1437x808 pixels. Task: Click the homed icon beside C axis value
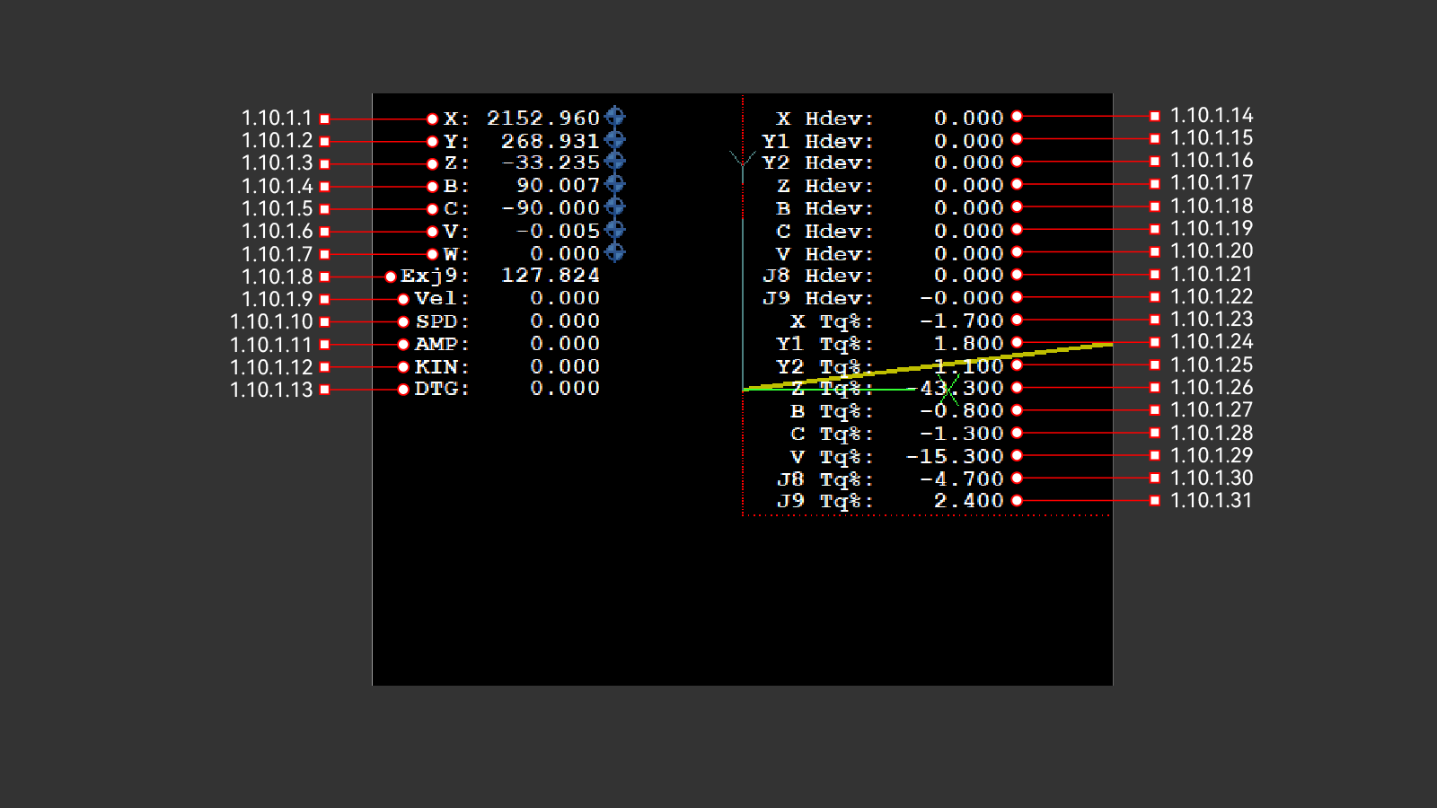615,207
